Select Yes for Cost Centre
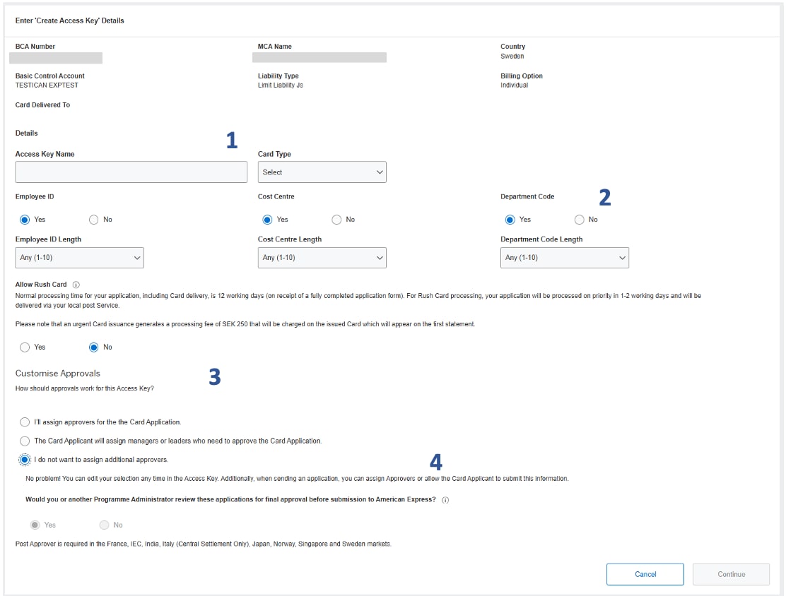The height and width of the screenshot is (596, 786). [x=268, y=220]
